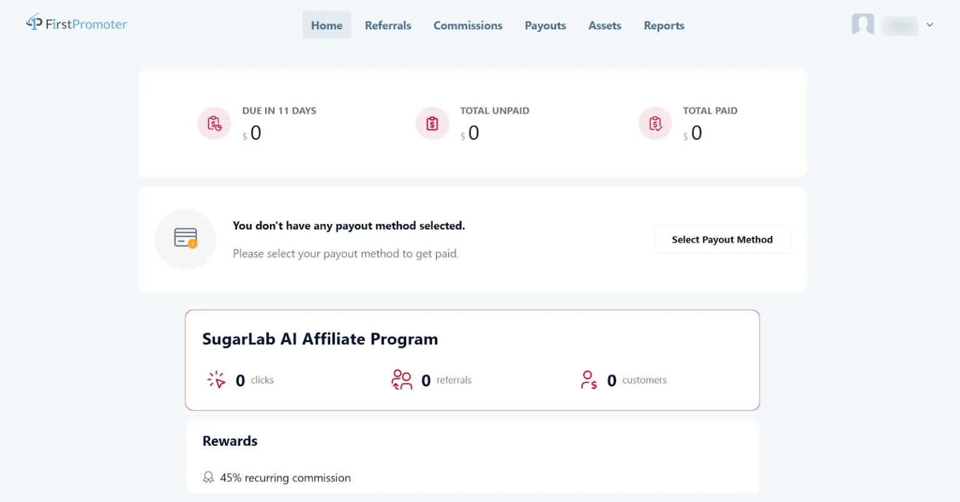The image size is (960, 502).
Task: Open the Commissions section
Action: (467, 25)
